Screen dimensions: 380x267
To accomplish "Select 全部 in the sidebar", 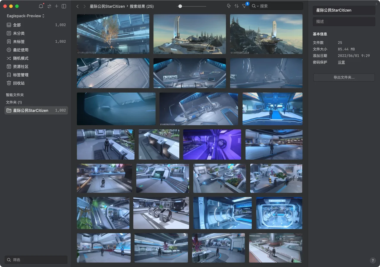I will [36, 25].
